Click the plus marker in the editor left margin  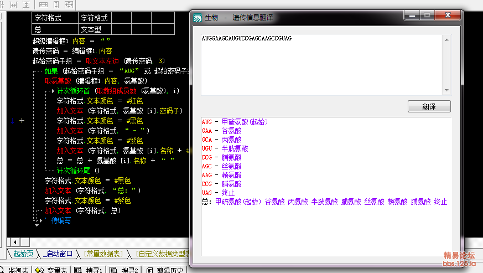(22, 121)
